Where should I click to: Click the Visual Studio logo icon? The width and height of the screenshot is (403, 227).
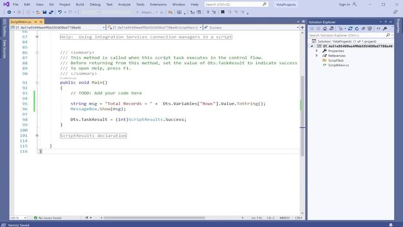pos(6,4)
